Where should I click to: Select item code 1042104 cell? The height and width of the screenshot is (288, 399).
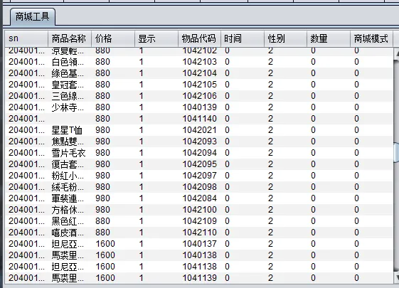pyautogui.click(x=199, y=73)
